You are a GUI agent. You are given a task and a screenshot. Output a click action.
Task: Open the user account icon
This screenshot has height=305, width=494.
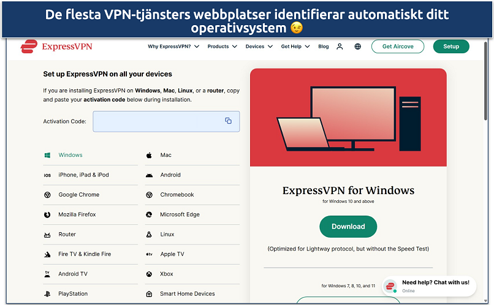pos(340,47)
